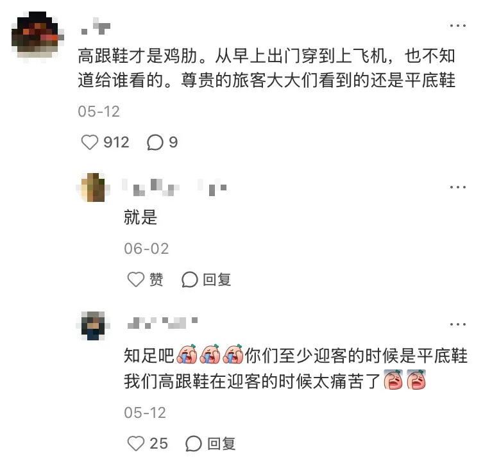Like the '就是' reply via heart icon

point(136,279)
